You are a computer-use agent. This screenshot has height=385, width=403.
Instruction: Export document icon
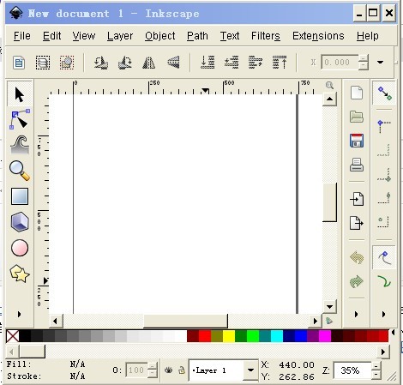[x=357, y=223]
